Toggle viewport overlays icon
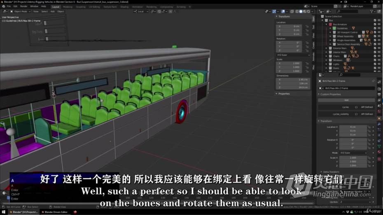 [283, 12]
